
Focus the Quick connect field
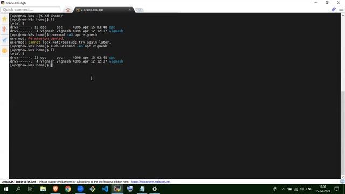[x=30, y=10]
